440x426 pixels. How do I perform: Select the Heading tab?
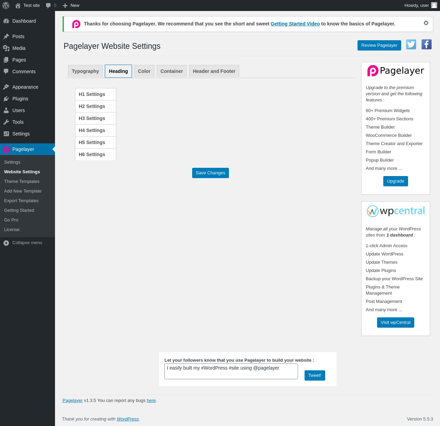coord(118,71)
